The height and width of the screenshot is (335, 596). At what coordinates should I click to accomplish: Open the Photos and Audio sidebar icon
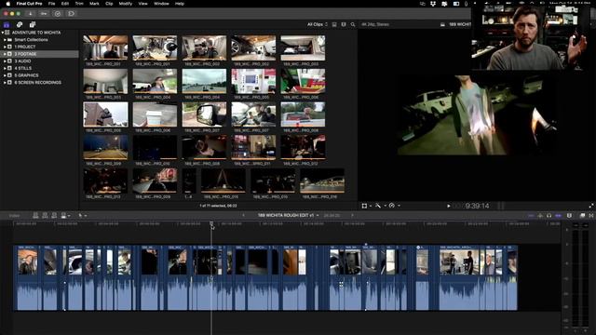coord(20,24)
